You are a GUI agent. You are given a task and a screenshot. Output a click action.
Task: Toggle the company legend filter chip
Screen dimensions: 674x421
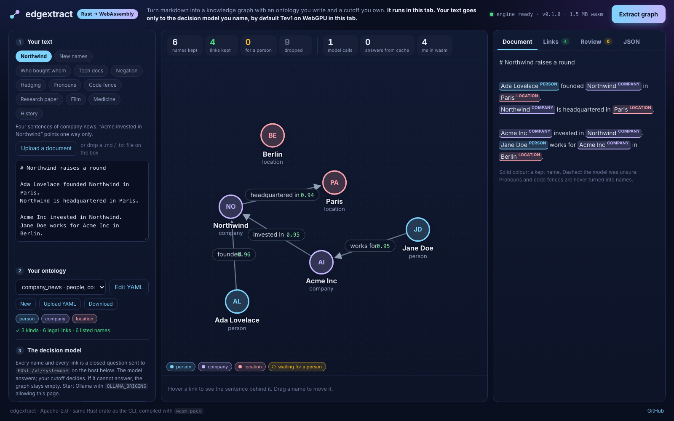215,367
